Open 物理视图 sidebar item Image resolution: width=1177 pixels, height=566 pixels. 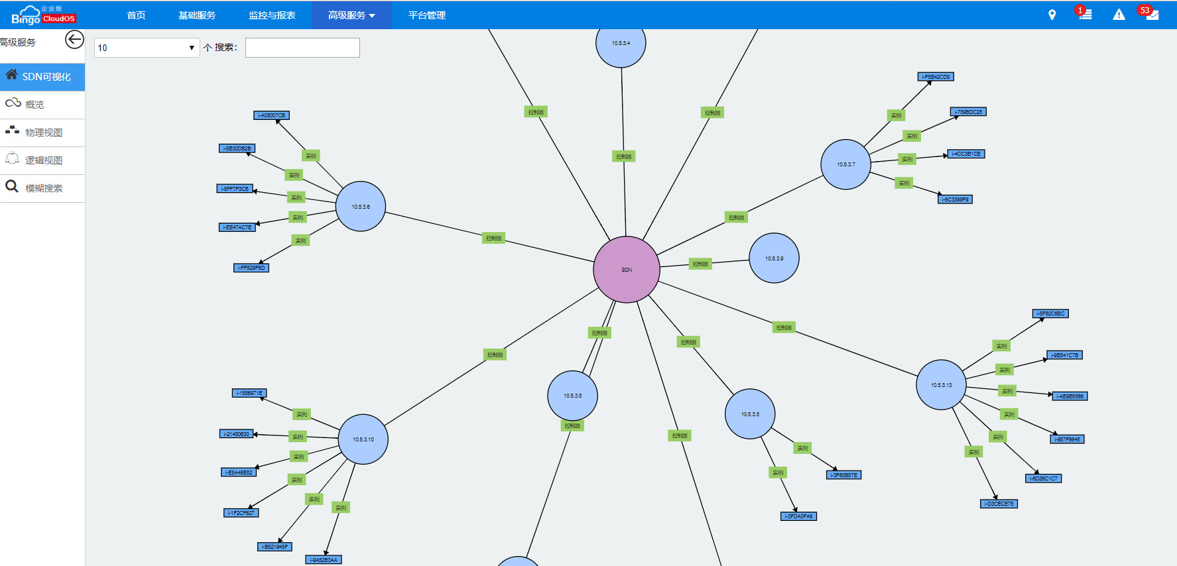coord(42,133)
